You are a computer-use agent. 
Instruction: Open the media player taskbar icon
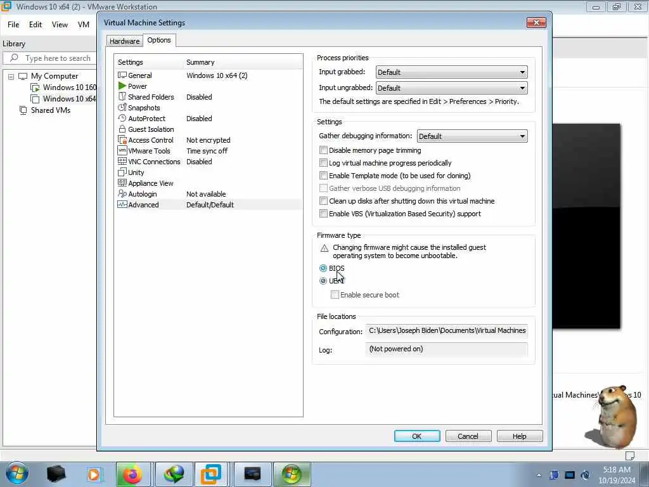point(94,474)
